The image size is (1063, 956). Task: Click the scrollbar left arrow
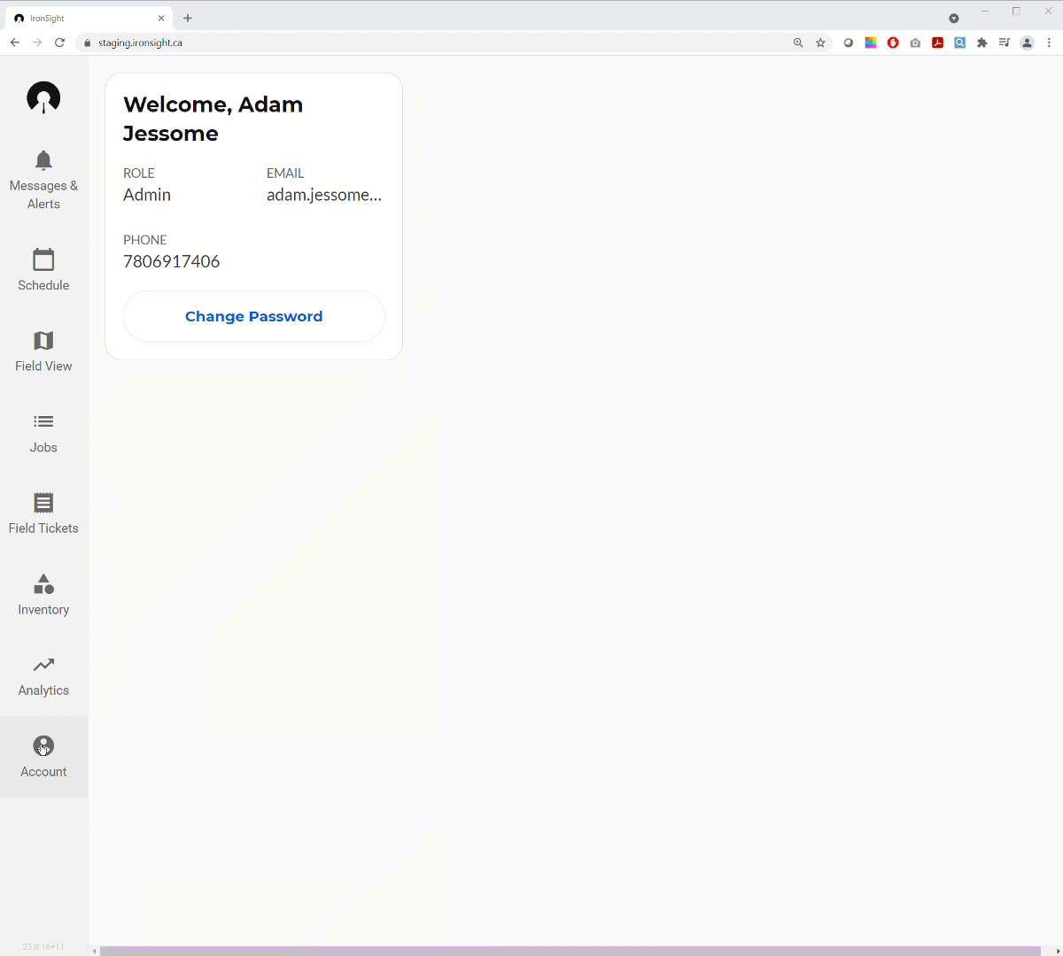(x=95, y=951)
